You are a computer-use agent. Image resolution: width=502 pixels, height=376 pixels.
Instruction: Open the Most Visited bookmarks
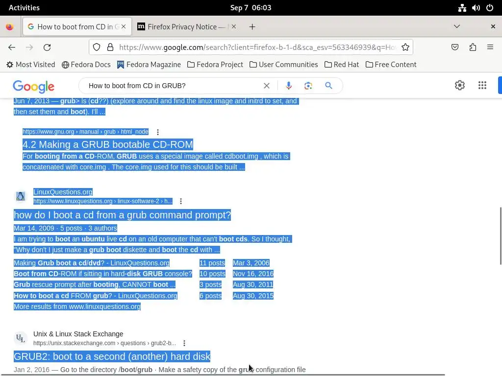(31, 65)
